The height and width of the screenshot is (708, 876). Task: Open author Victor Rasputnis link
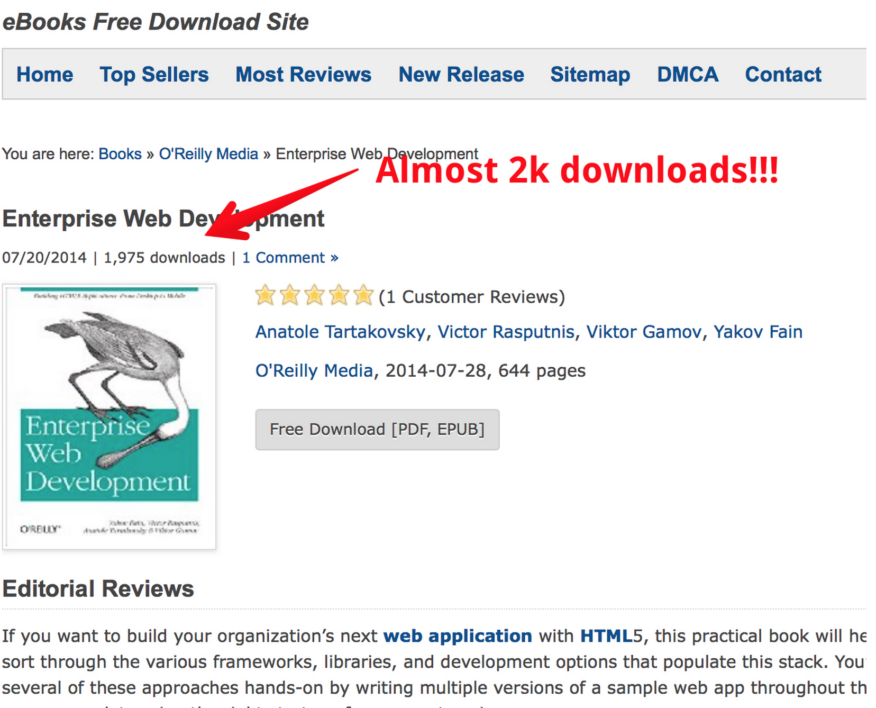[x=506, y=332]
